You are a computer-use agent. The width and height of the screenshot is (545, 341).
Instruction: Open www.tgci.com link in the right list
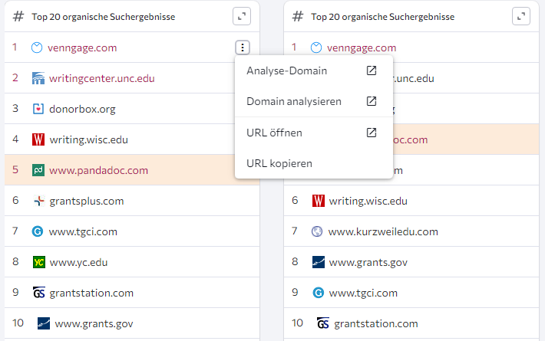363,293
